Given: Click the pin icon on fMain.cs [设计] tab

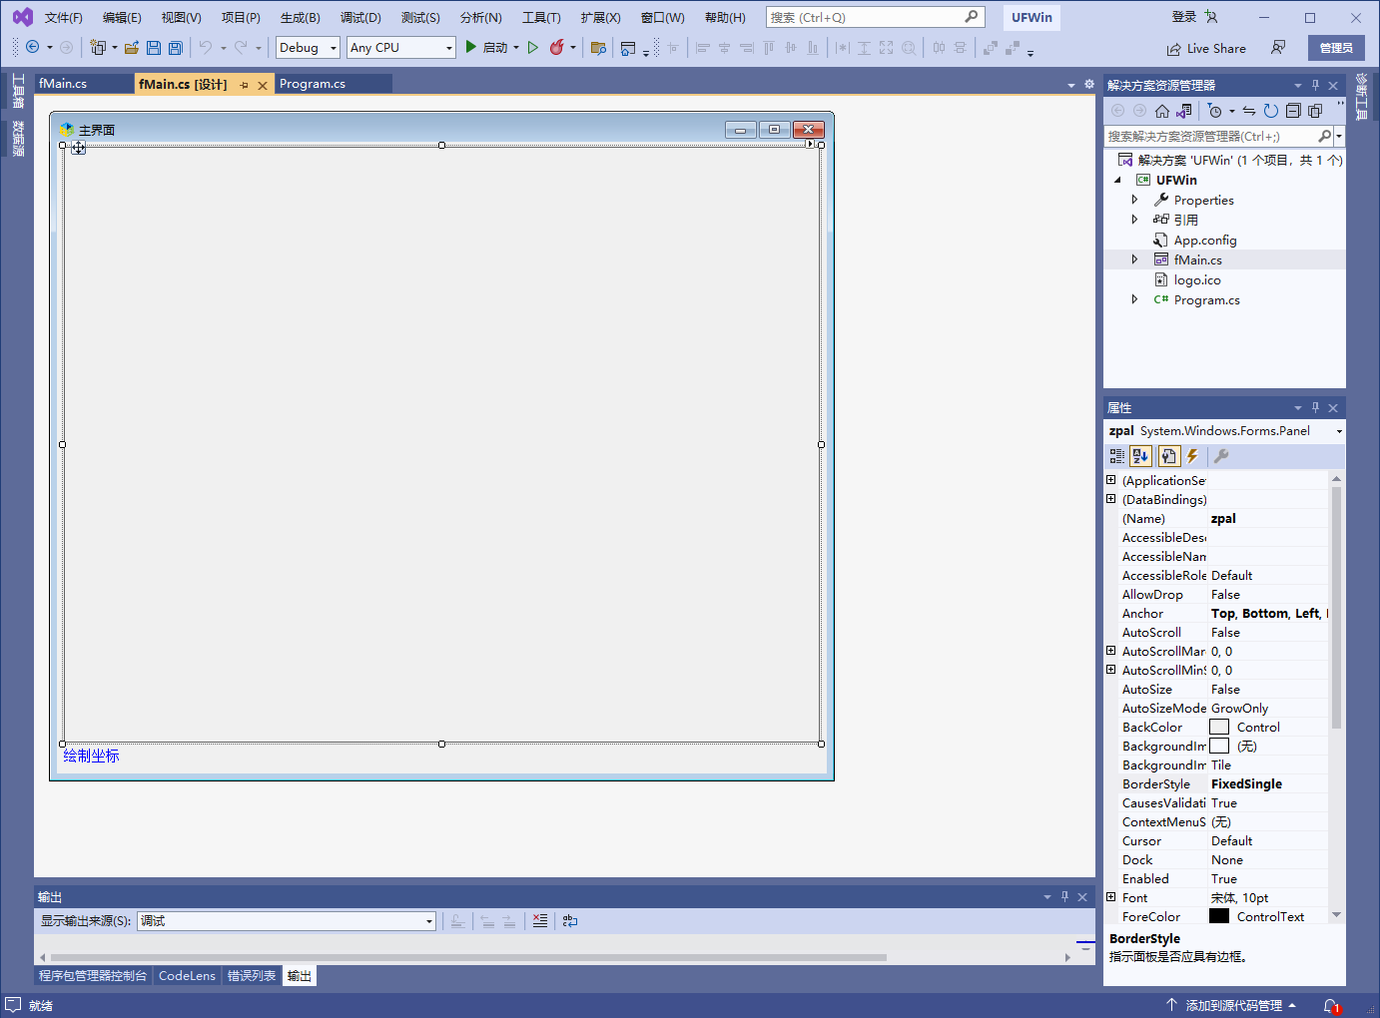Looking at the screenshot, I should pyautogui.click(x=245, y=86).
